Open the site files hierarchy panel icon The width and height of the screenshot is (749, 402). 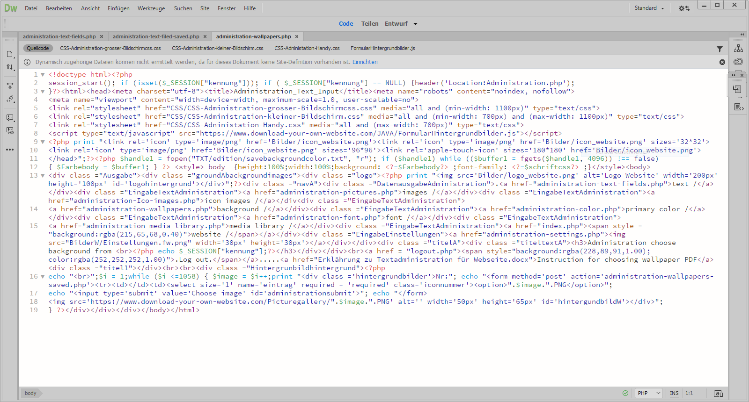point(738,48)
